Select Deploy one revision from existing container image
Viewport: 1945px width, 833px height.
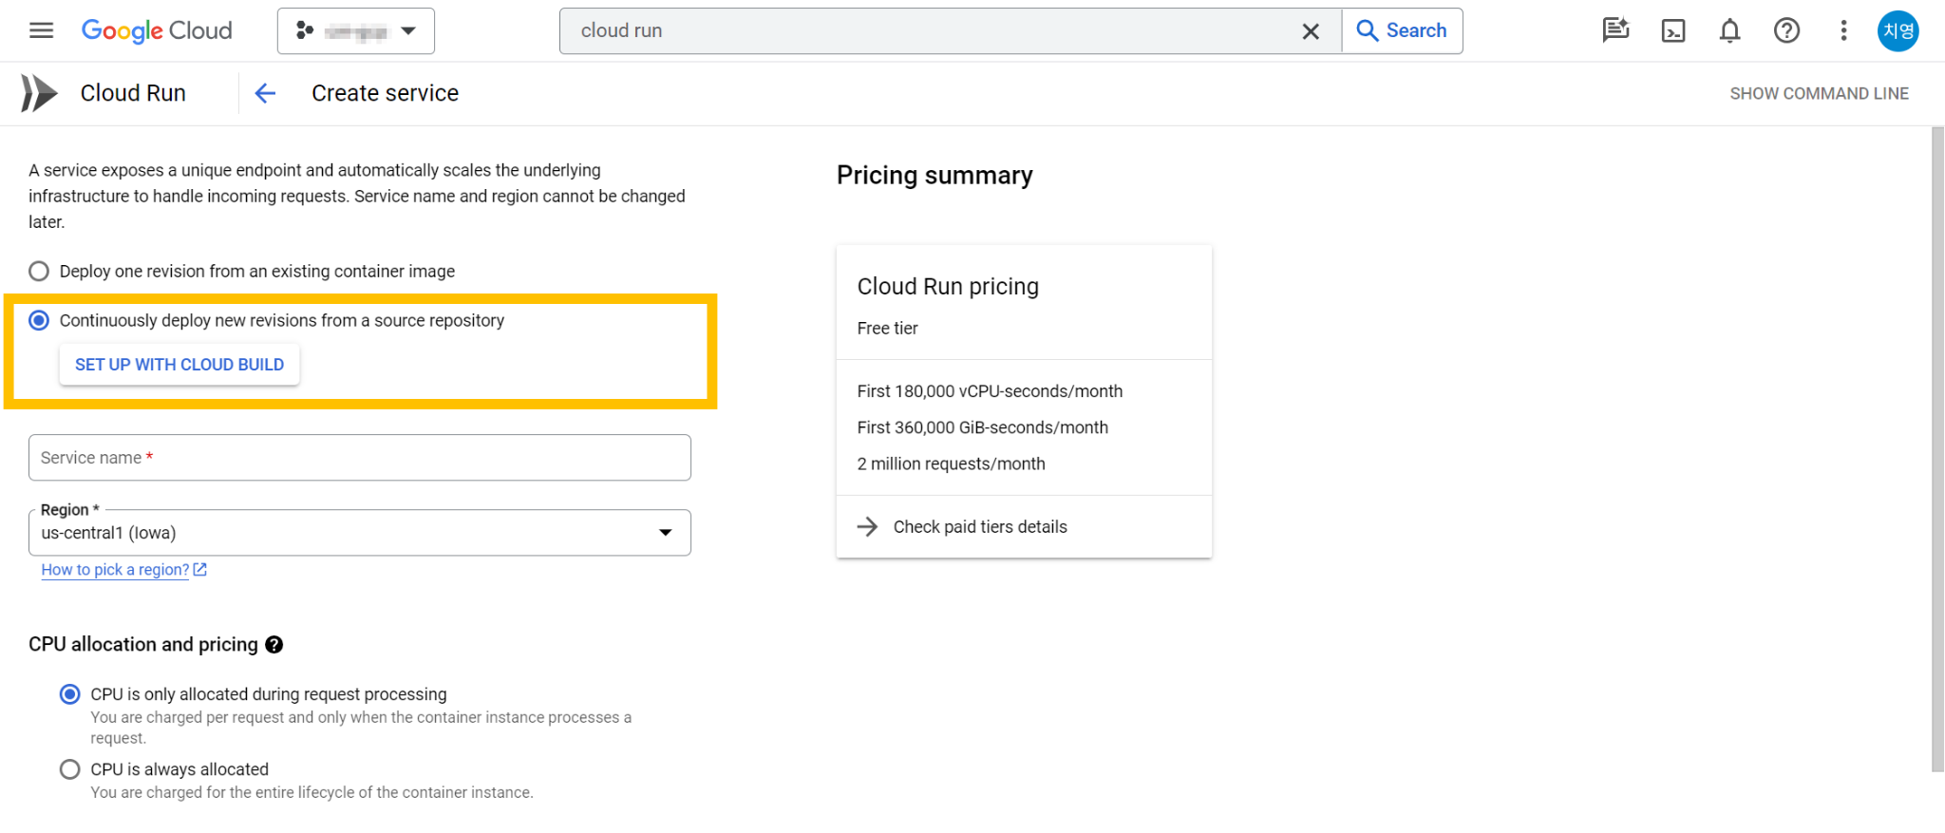click(39, 272)
